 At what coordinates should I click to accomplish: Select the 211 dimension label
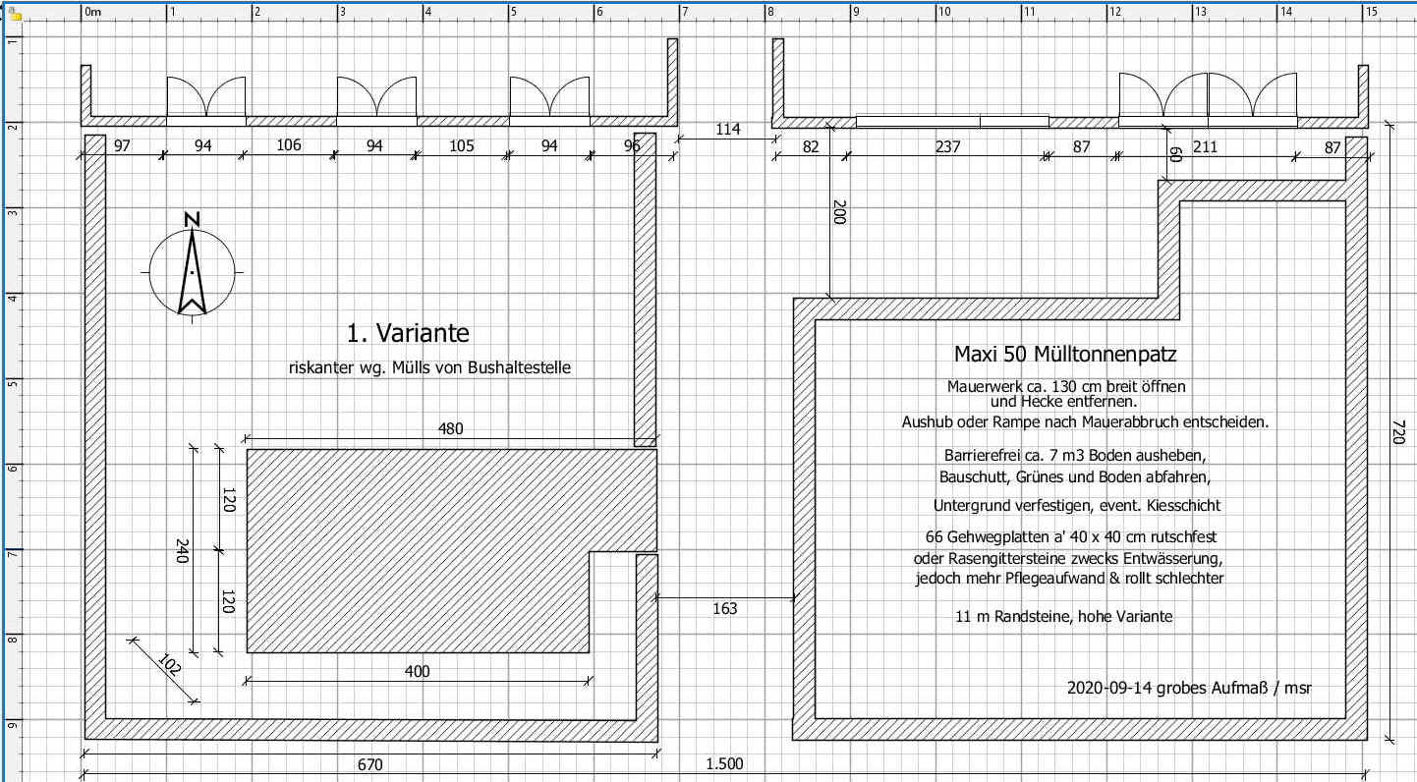pos(1205,146)
